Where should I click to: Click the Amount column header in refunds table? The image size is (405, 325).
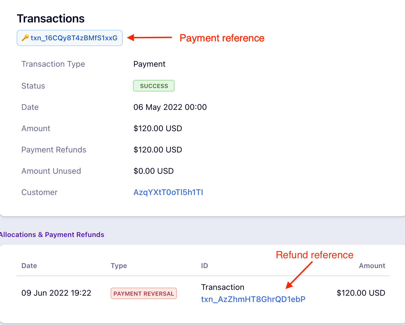point(372,265)
